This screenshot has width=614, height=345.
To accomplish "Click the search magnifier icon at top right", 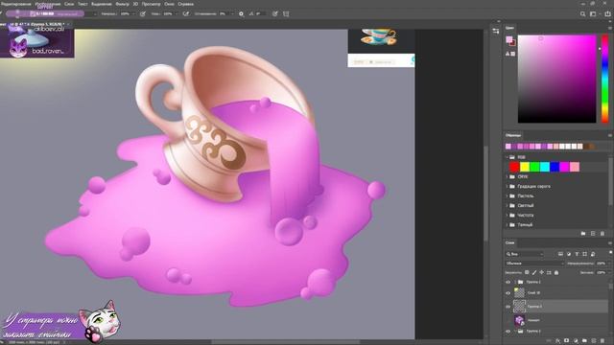I will pyautogui.click(x=582, y=13).
